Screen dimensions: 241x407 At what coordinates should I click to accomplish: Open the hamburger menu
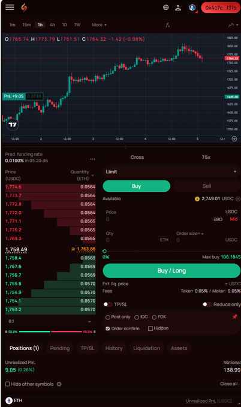pos(10,7)
